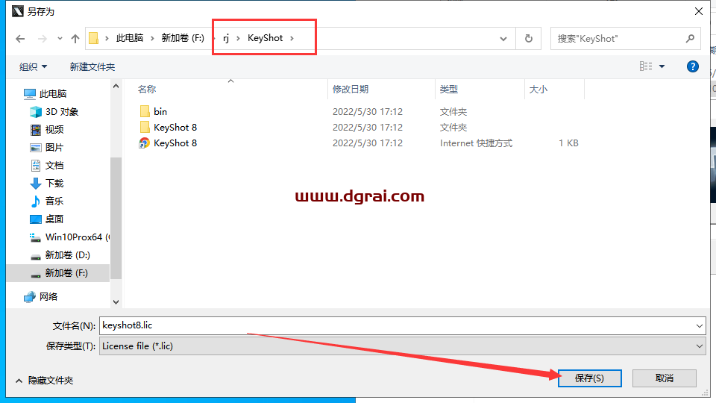Expand the 组织 dropdown menu
This screenshot has height=403, width=716.
(x=33, y=66)
